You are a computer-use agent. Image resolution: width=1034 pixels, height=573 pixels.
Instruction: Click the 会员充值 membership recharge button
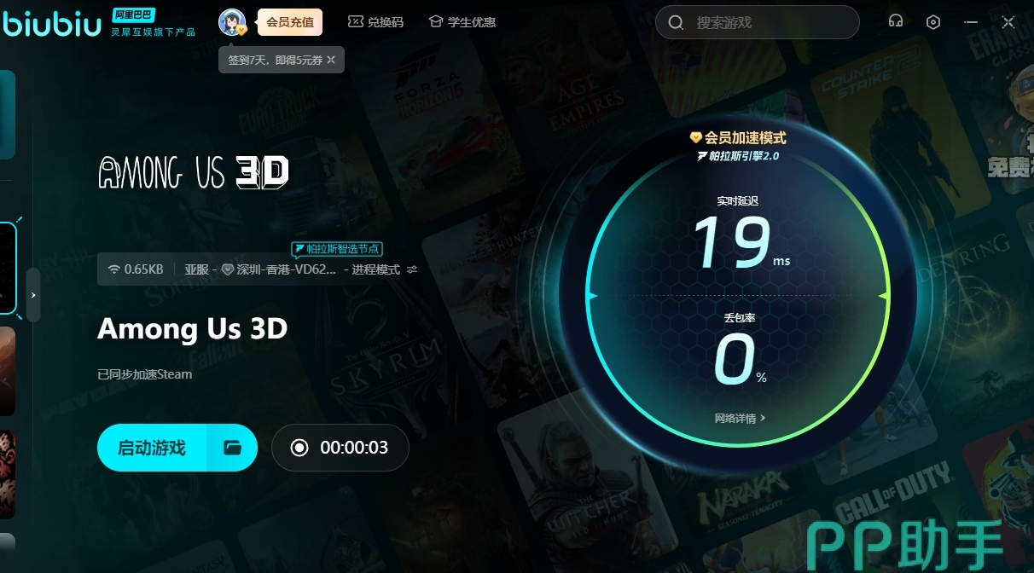click(289, 22)
